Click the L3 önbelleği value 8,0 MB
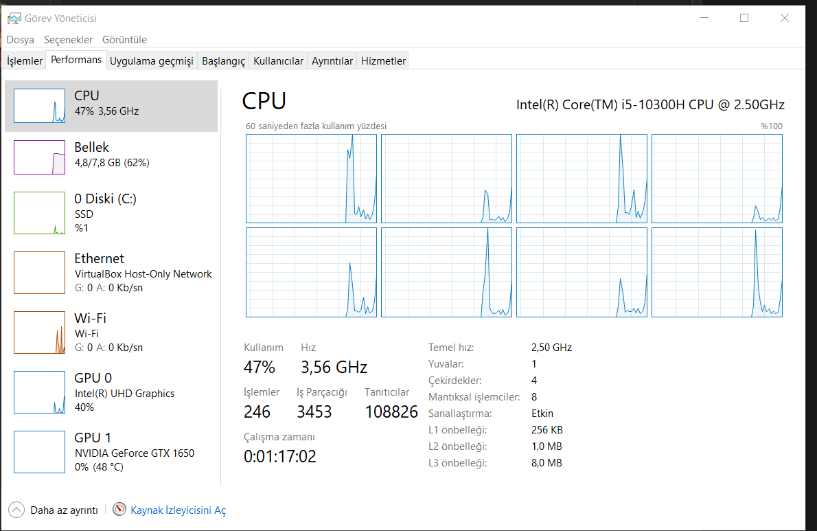817x531 pixels. click(546, 463)
